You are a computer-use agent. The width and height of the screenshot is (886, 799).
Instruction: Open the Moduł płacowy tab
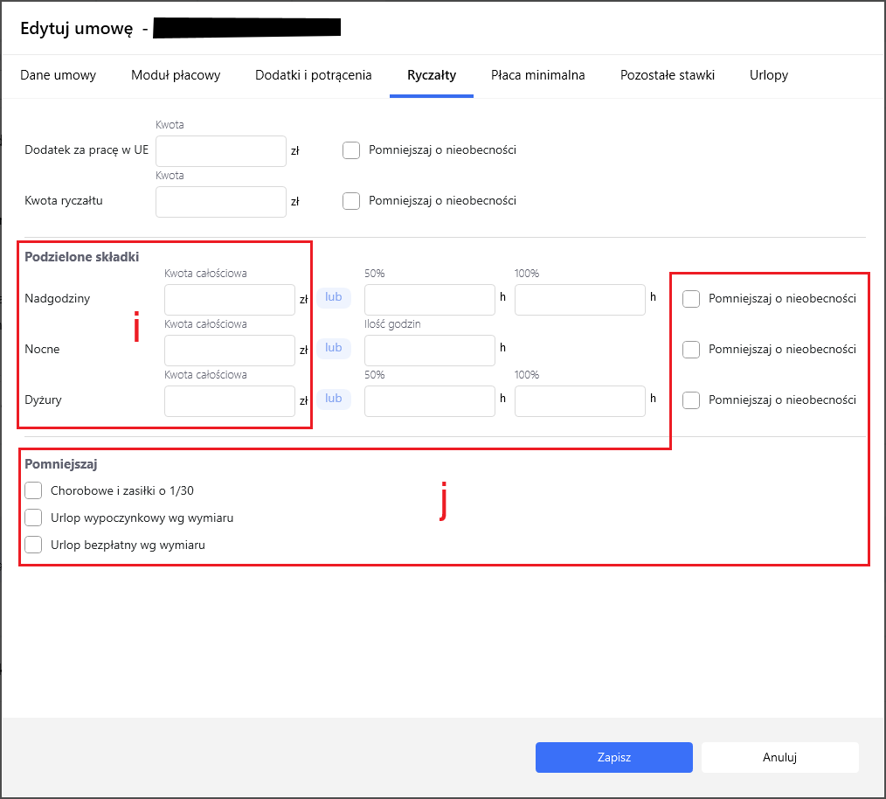(176, 75)
